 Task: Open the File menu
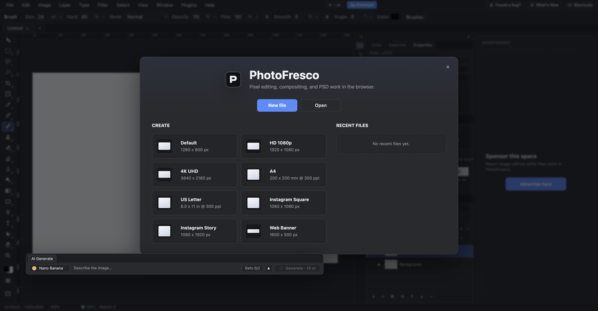tap(10, 5)
